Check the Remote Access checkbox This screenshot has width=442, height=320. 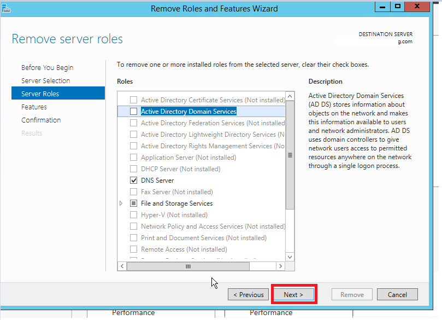[x=133, y=249]
